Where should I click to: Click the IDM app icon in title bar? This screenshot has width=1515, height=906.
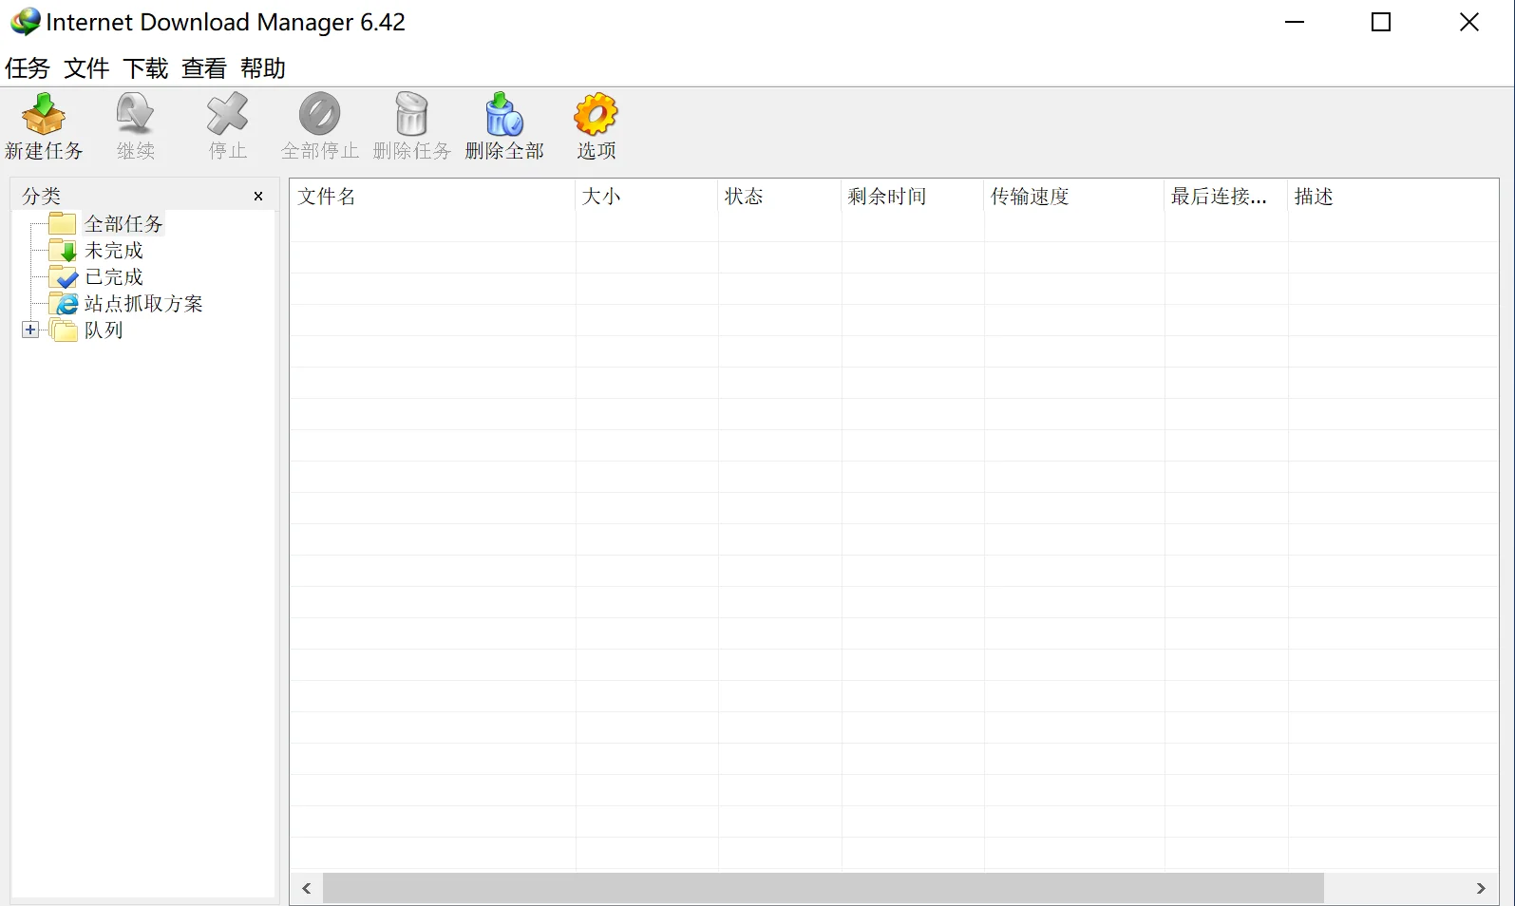(25, 22)
